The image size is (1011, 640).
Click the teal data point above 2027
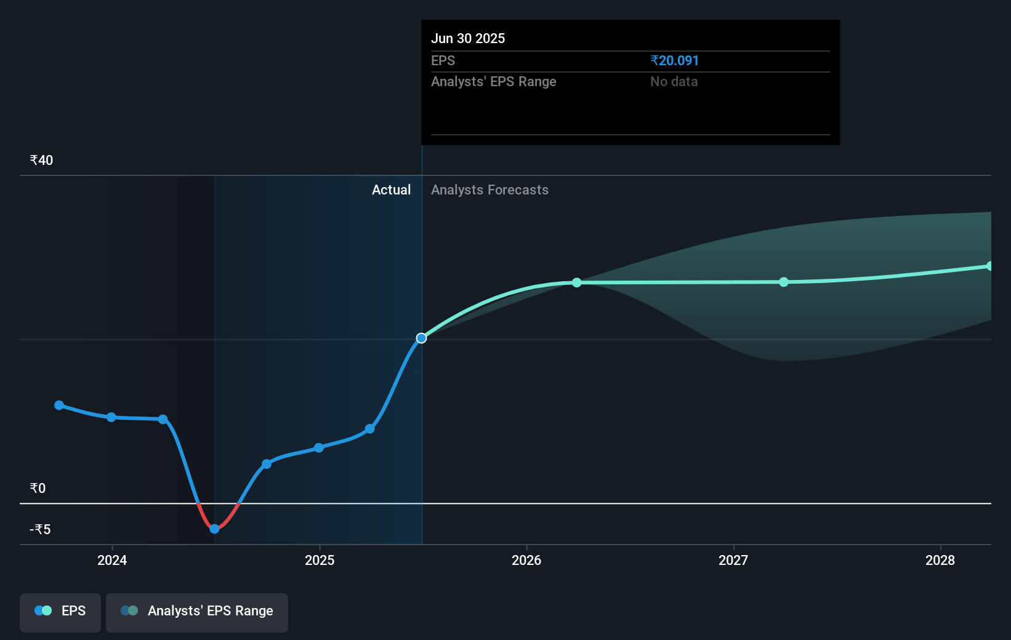pyautogui.click(x=784, y=282)
